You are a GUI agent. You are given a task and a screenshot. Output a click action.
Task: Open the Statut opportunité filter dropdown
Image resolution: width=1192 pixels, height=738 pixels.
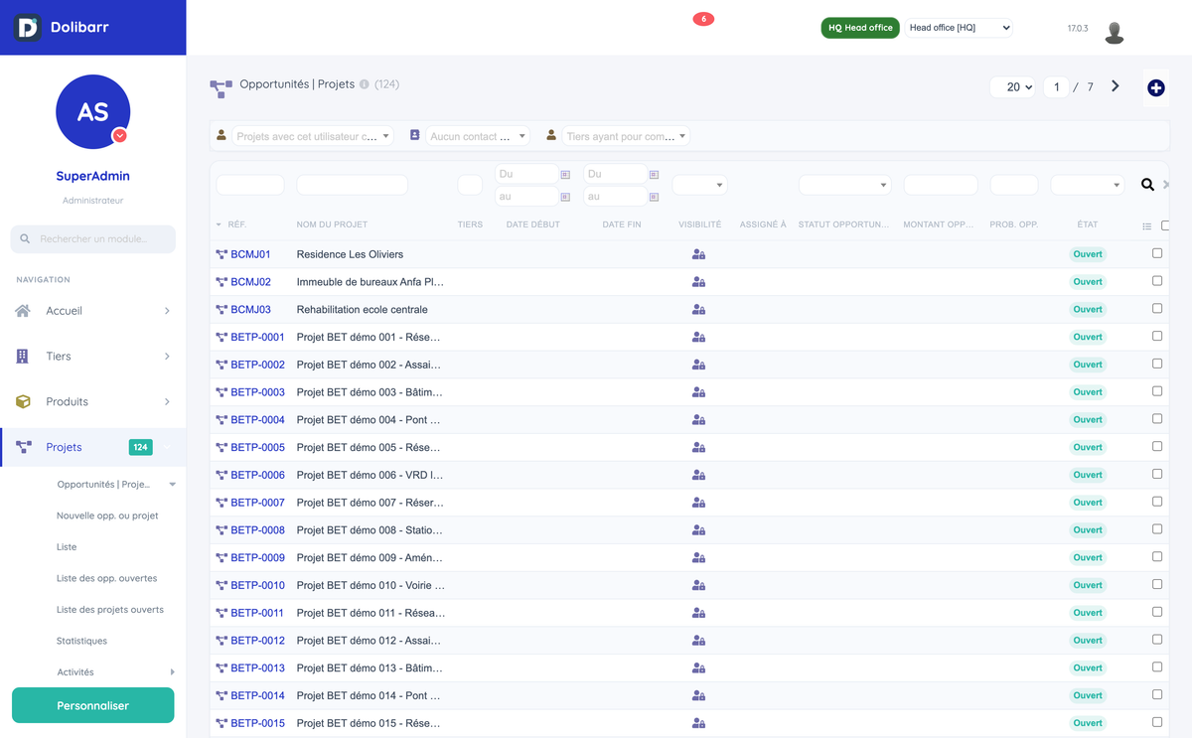coord(844,185)
